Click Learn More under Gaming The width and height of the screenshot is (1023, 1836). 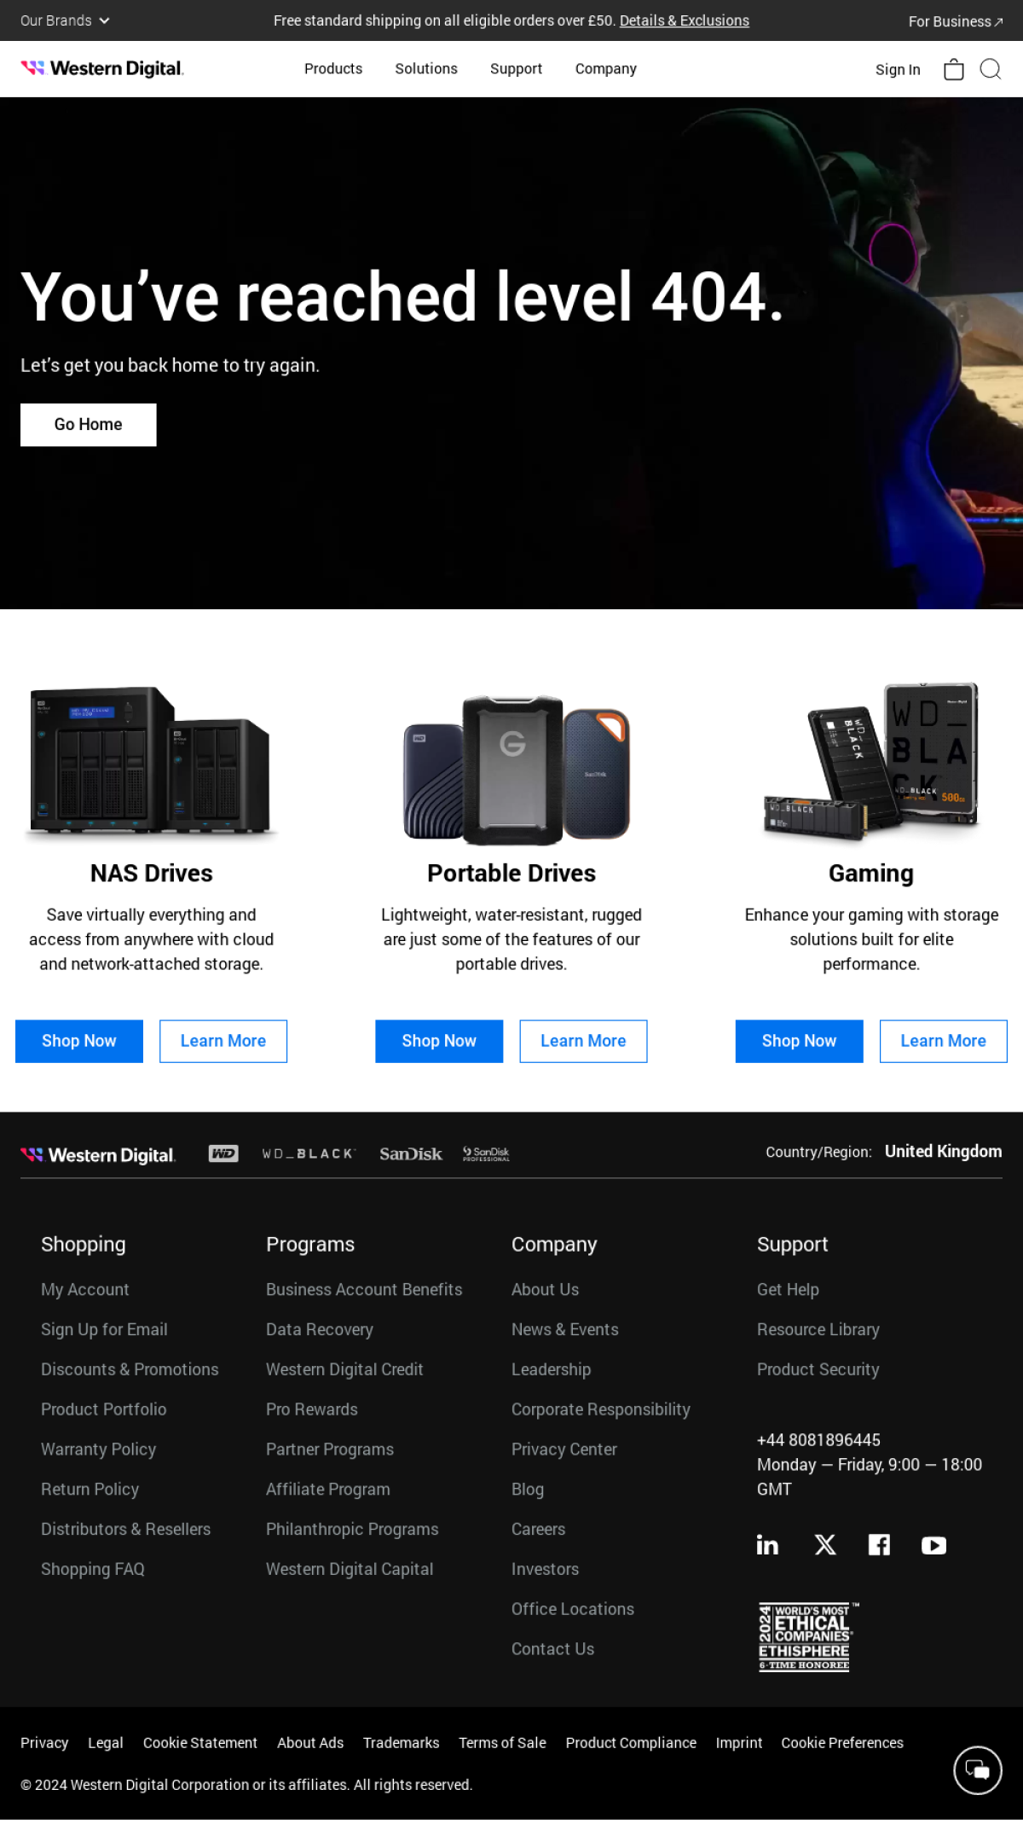click(x=944, y=1041)
